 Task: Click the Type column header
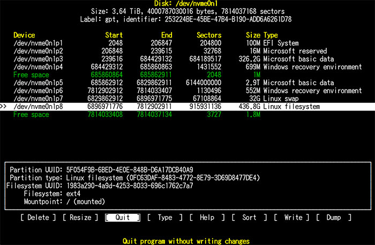[271, 35]
